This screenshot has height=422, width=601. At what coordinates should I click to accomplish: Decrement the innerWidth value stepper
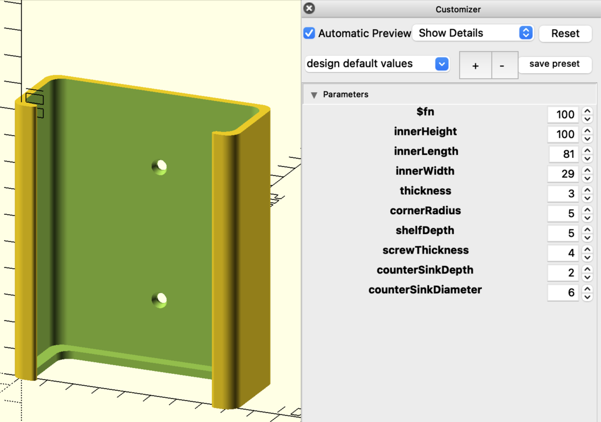pyautogui.click(x=587, y=177)
